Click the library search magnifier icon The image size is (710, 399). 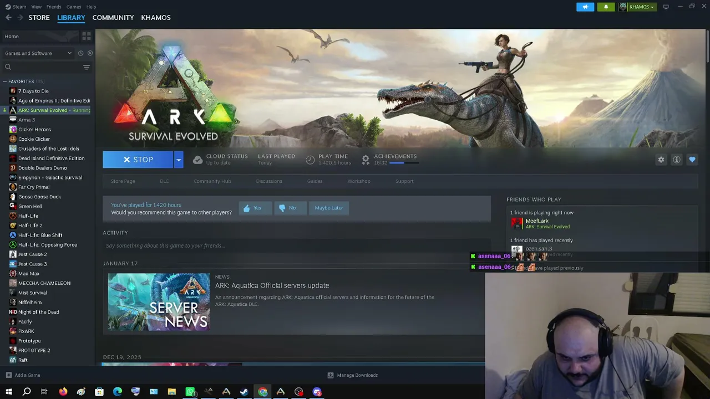8,67
